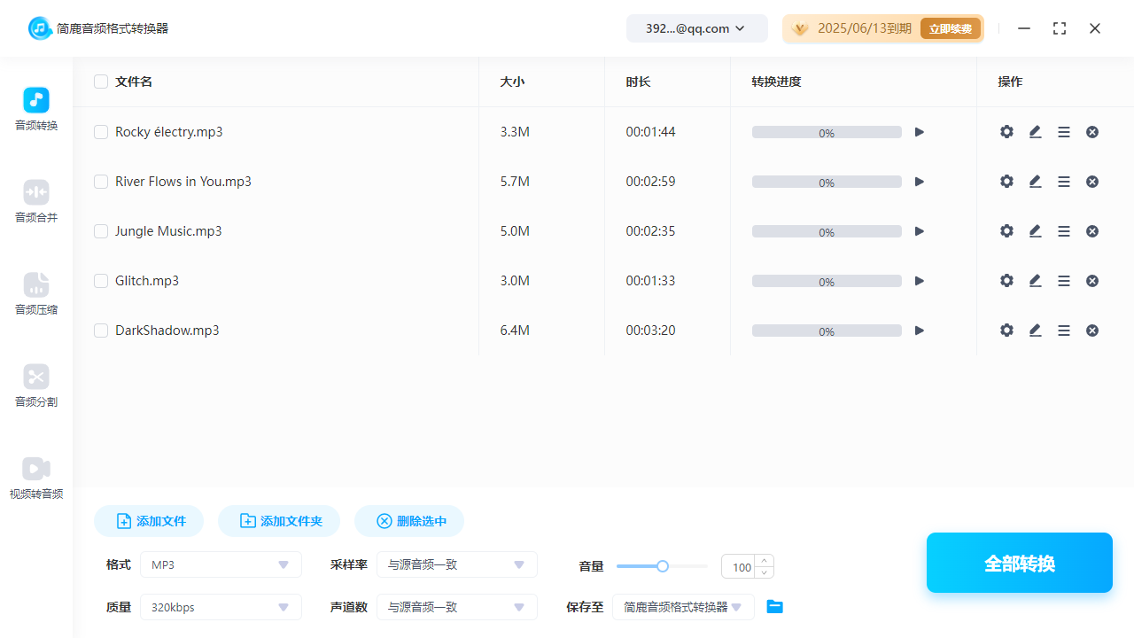Open output folder with blue folder icon
The width and height of the screenshot is (1134, 638).
pyautogui.click(x=774, y=607)
